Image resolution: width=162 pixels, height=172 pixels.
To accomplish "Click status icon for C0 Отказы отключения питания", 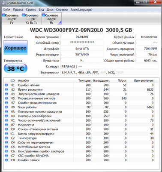I will (6, 129).
